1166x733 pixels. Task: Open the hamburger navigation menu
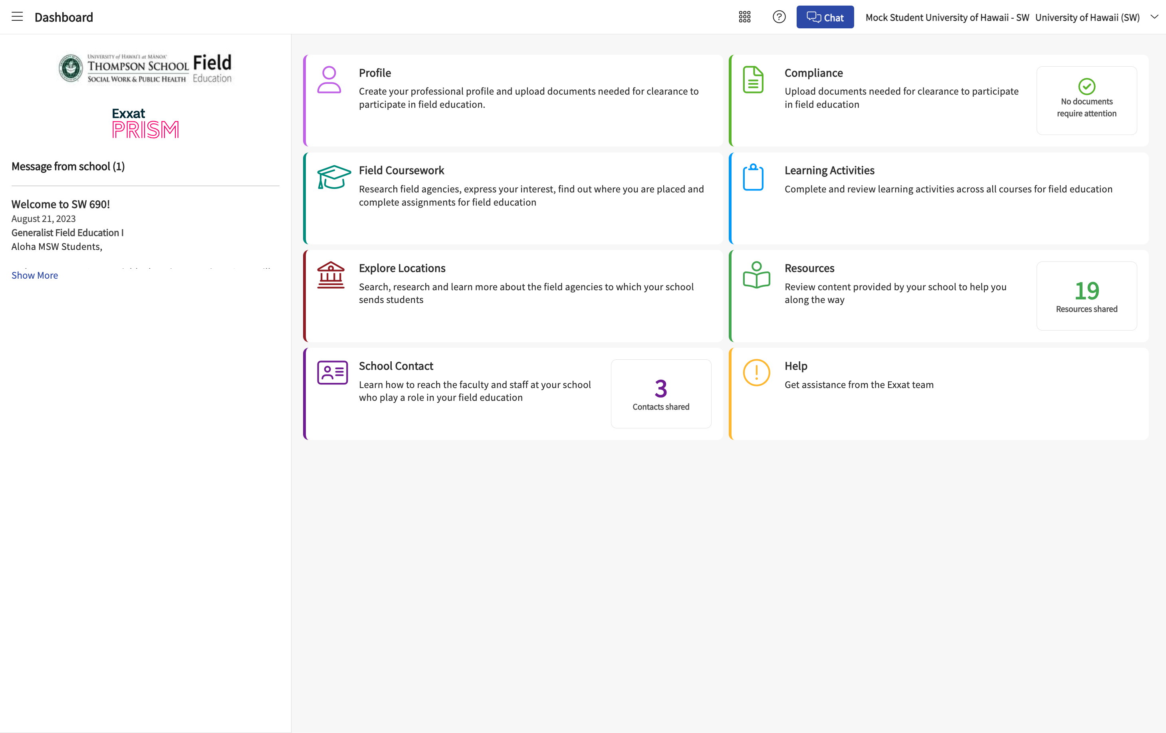pyautogui.click(x=18, y=17)
